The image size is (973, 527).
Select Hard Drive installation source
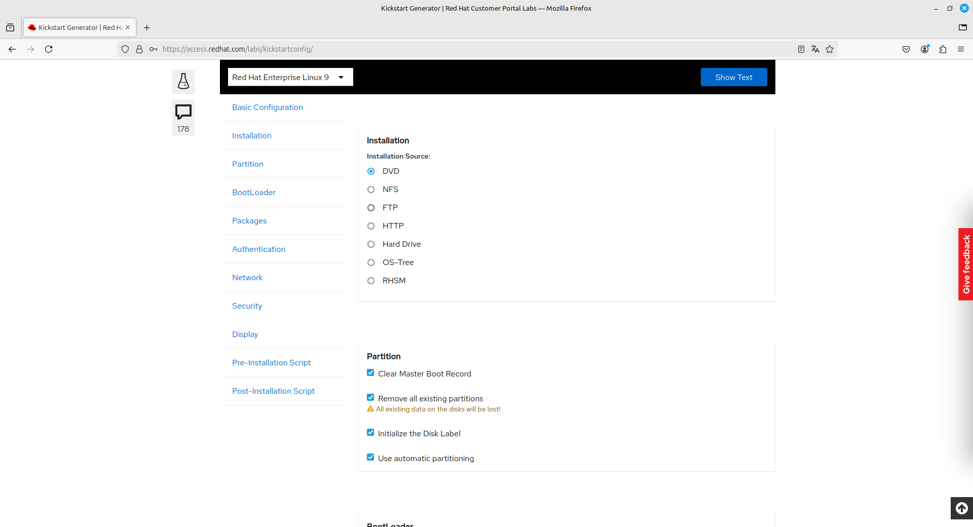371,244
